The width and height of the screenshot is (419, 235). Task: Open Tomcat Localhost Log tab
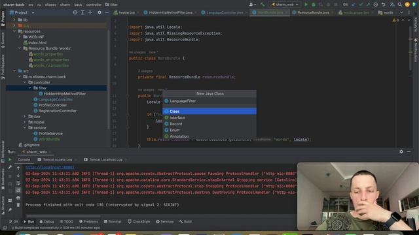pyautogui.click(x=105, y=159)
